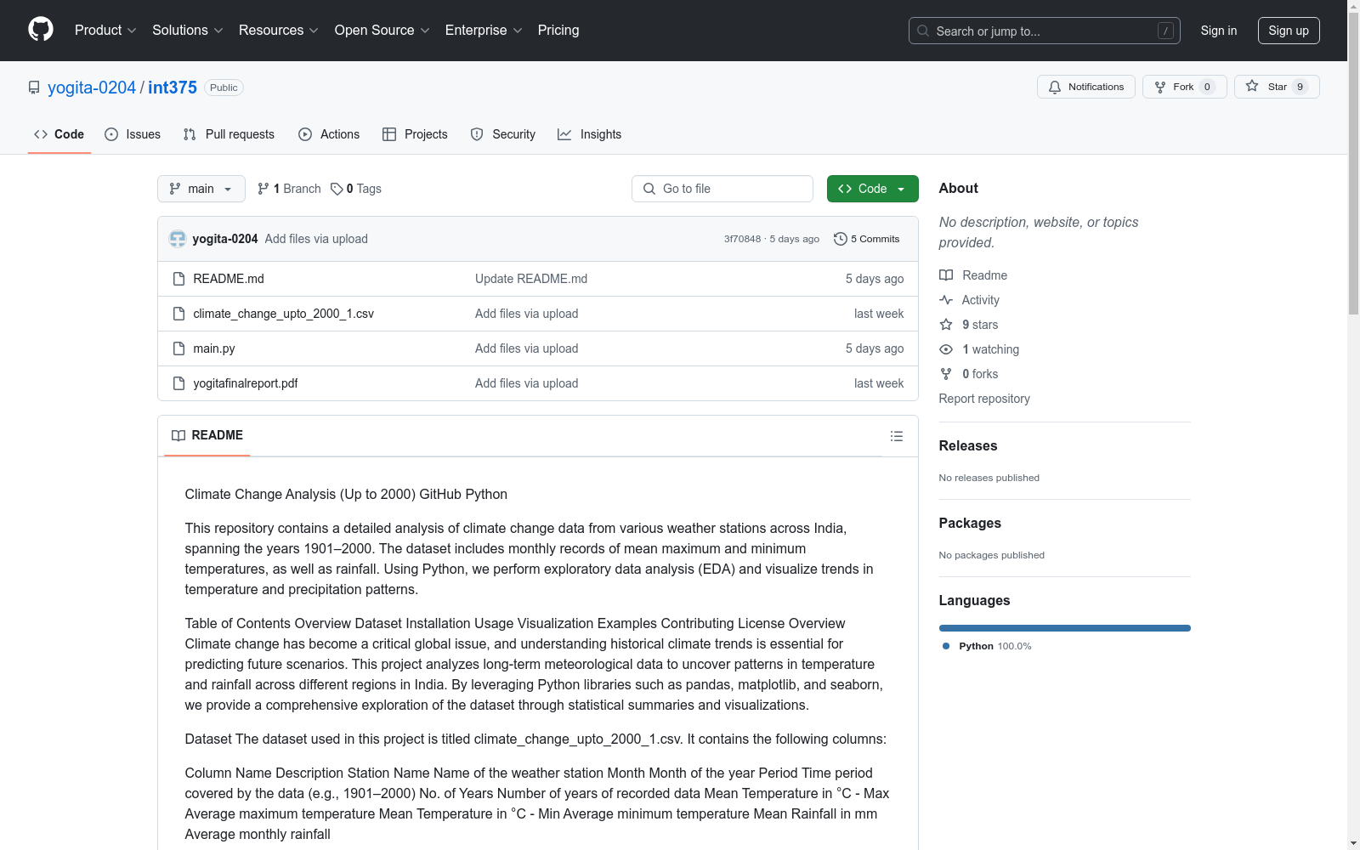
Task: Click the README.md file icon
Action: pos(178,279)
